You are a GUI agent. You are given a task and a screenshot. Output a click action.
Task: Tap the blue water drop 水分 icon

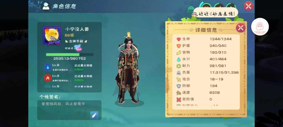179,59
